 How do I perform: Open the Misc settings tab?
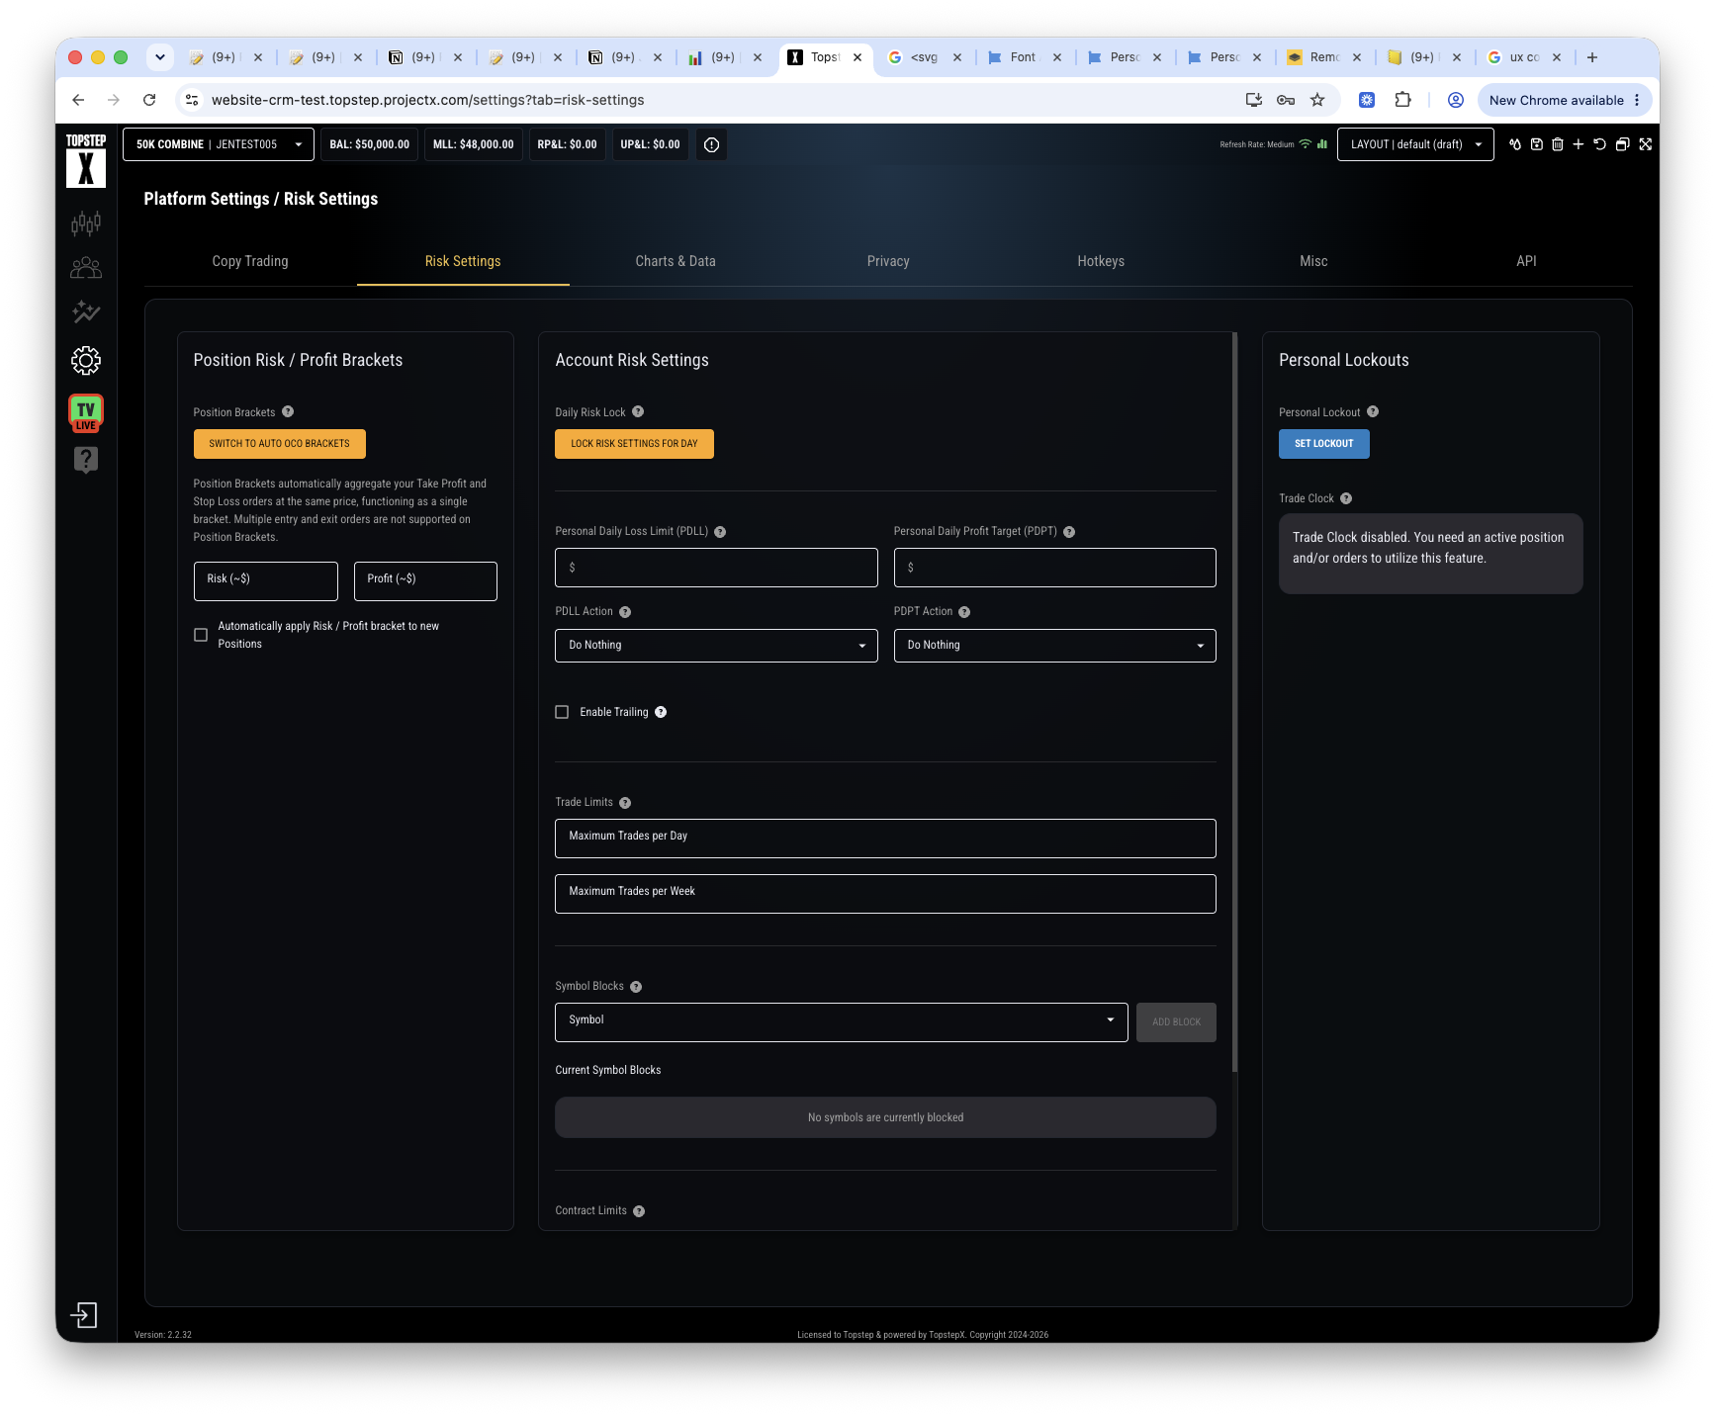pos(1313,261)
